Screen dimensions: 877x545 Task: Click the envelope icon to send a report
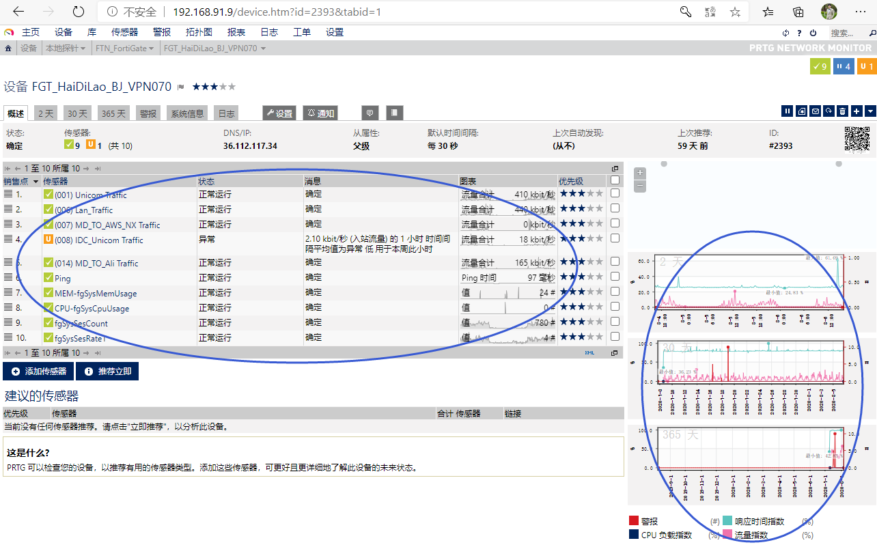pyautogui.click(x=815, y=111)
